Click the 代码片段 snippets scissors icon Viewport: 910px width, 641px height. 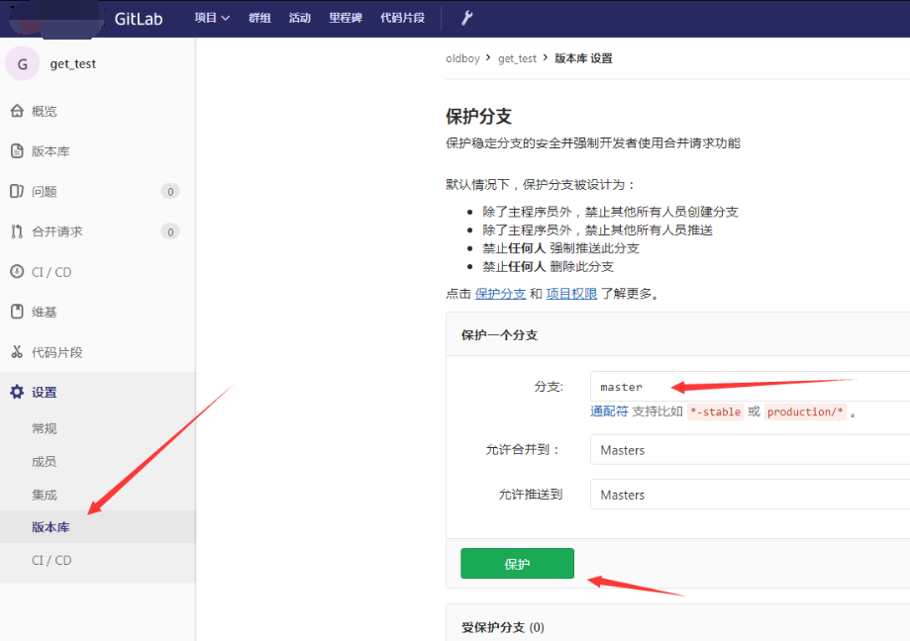[17, 352]
